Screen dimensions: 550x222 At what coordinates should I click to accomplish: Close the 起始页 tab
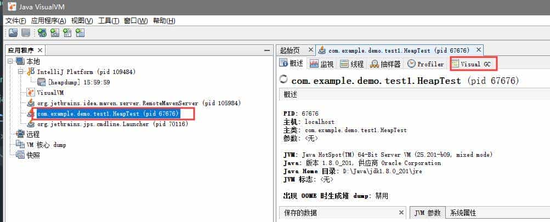click(x=310, y=50)
